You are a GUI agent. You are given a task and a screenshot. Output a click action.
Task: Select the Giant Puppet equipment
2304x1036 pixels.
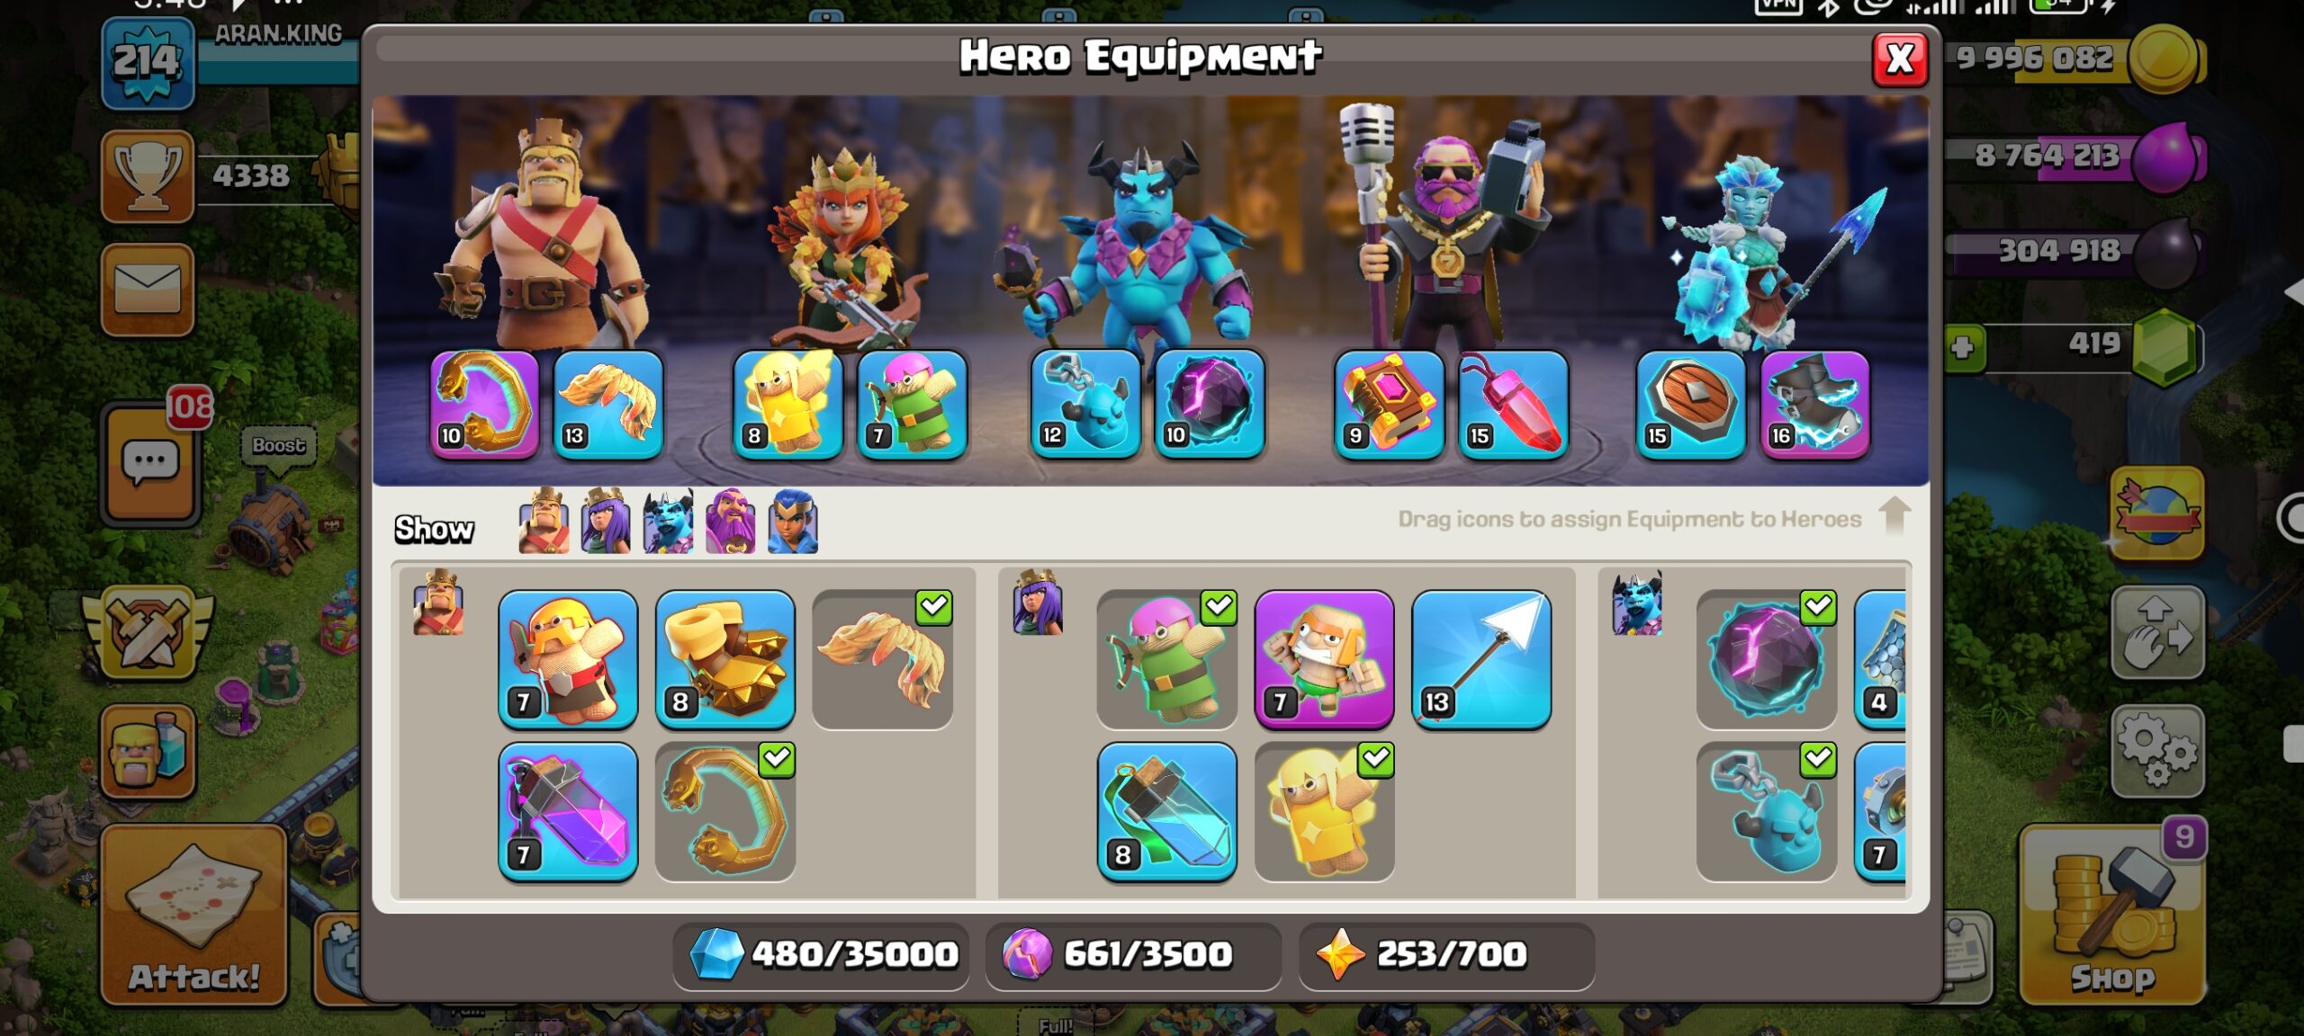pyautogui.click(x=1324, y=659)
